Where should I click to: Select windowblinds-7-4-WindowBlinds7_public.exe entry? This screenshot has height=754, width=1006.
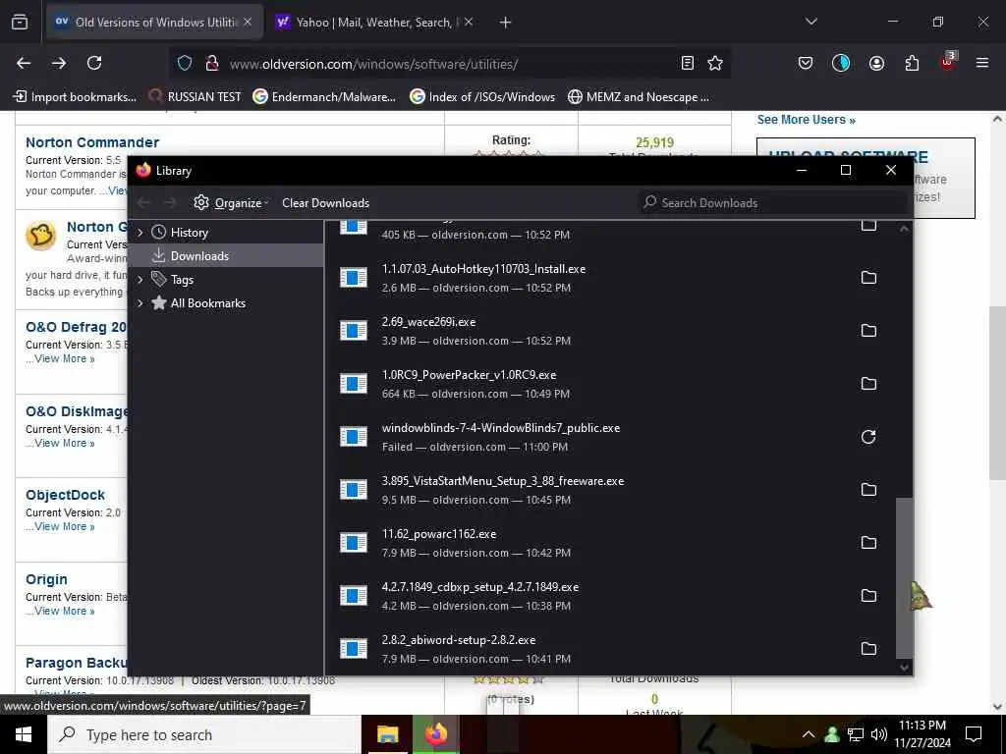[x=609, y=437]
